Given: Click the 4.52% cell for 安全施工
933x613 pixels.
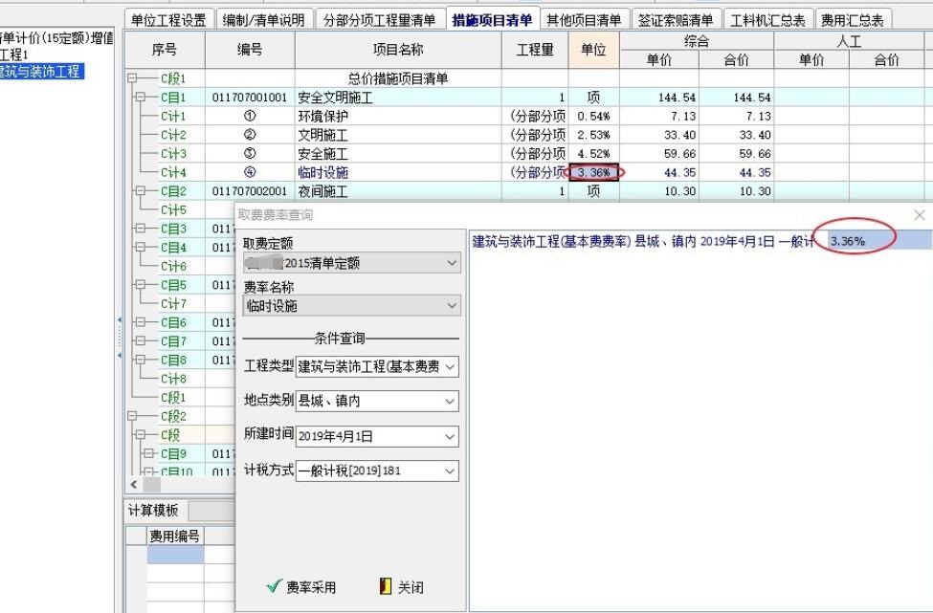Looking at the screenshot, I should 594,153.
